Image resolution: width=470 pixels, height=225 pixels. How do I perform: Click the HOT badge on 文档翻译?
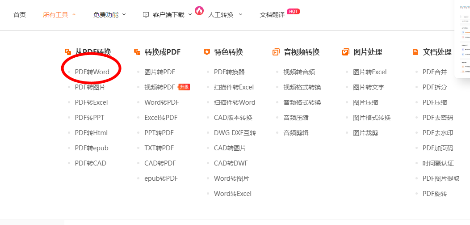(294, 11)
